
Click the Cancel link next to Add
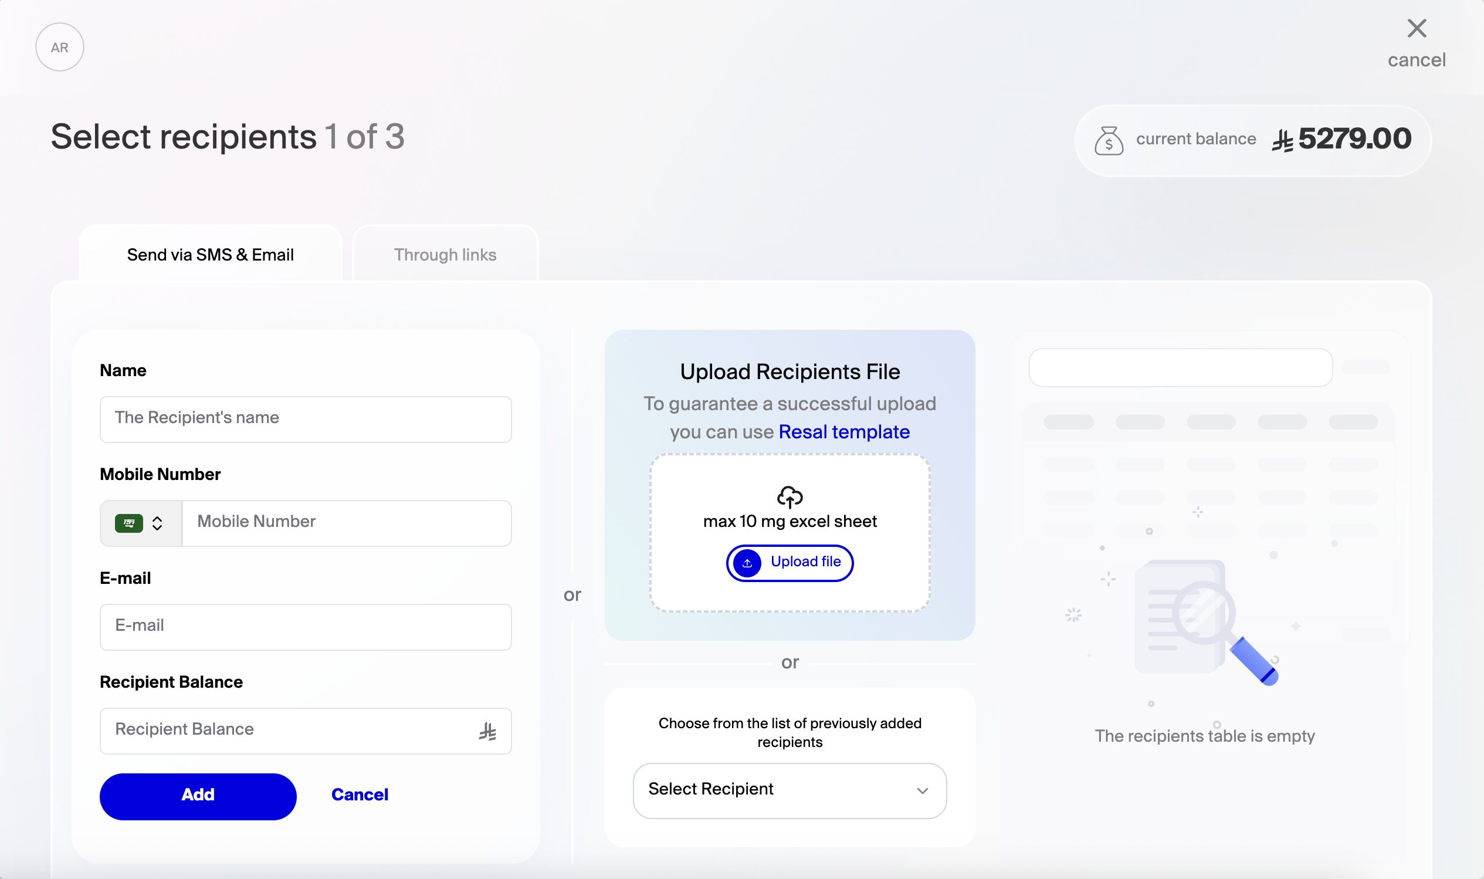(360, 795)
